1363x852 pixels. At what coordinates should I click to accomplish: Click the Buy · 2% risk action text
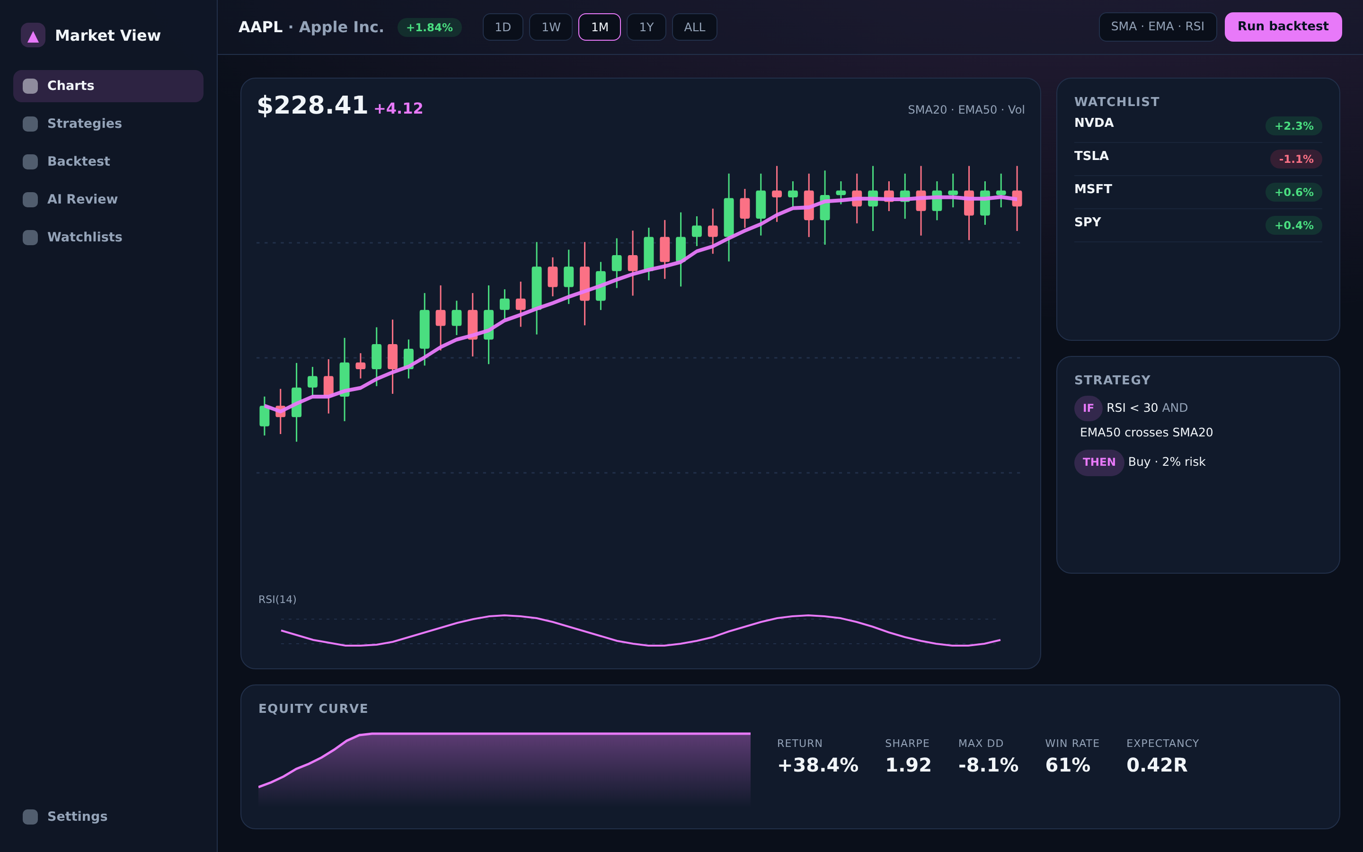(x=1167, y=462)
